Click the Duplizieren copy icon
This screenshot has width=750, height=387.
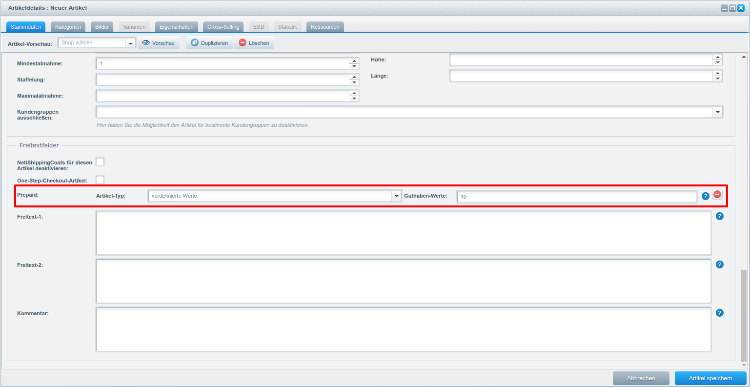(195, 43)
